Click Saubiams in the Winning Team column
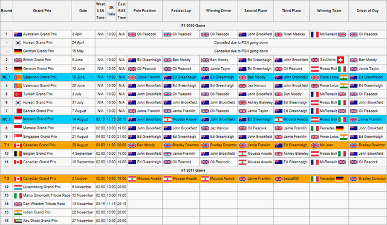Viewport: 387px width, 225px height. [328, 60]
